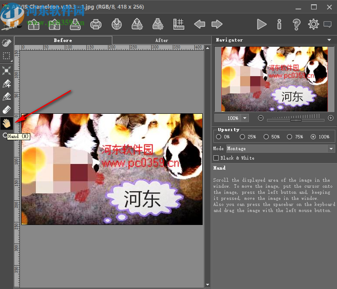Collapse the Navigator panel arrow
The image size is (337, 289).
pyautogui.click(x=329, y=40)
